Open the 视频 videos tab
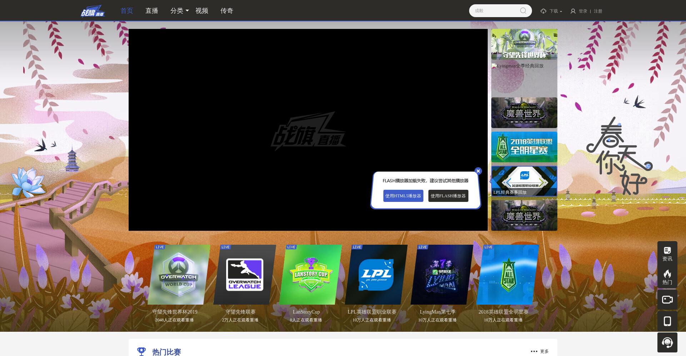Screen dimensions: 686x356 (202, 11)
